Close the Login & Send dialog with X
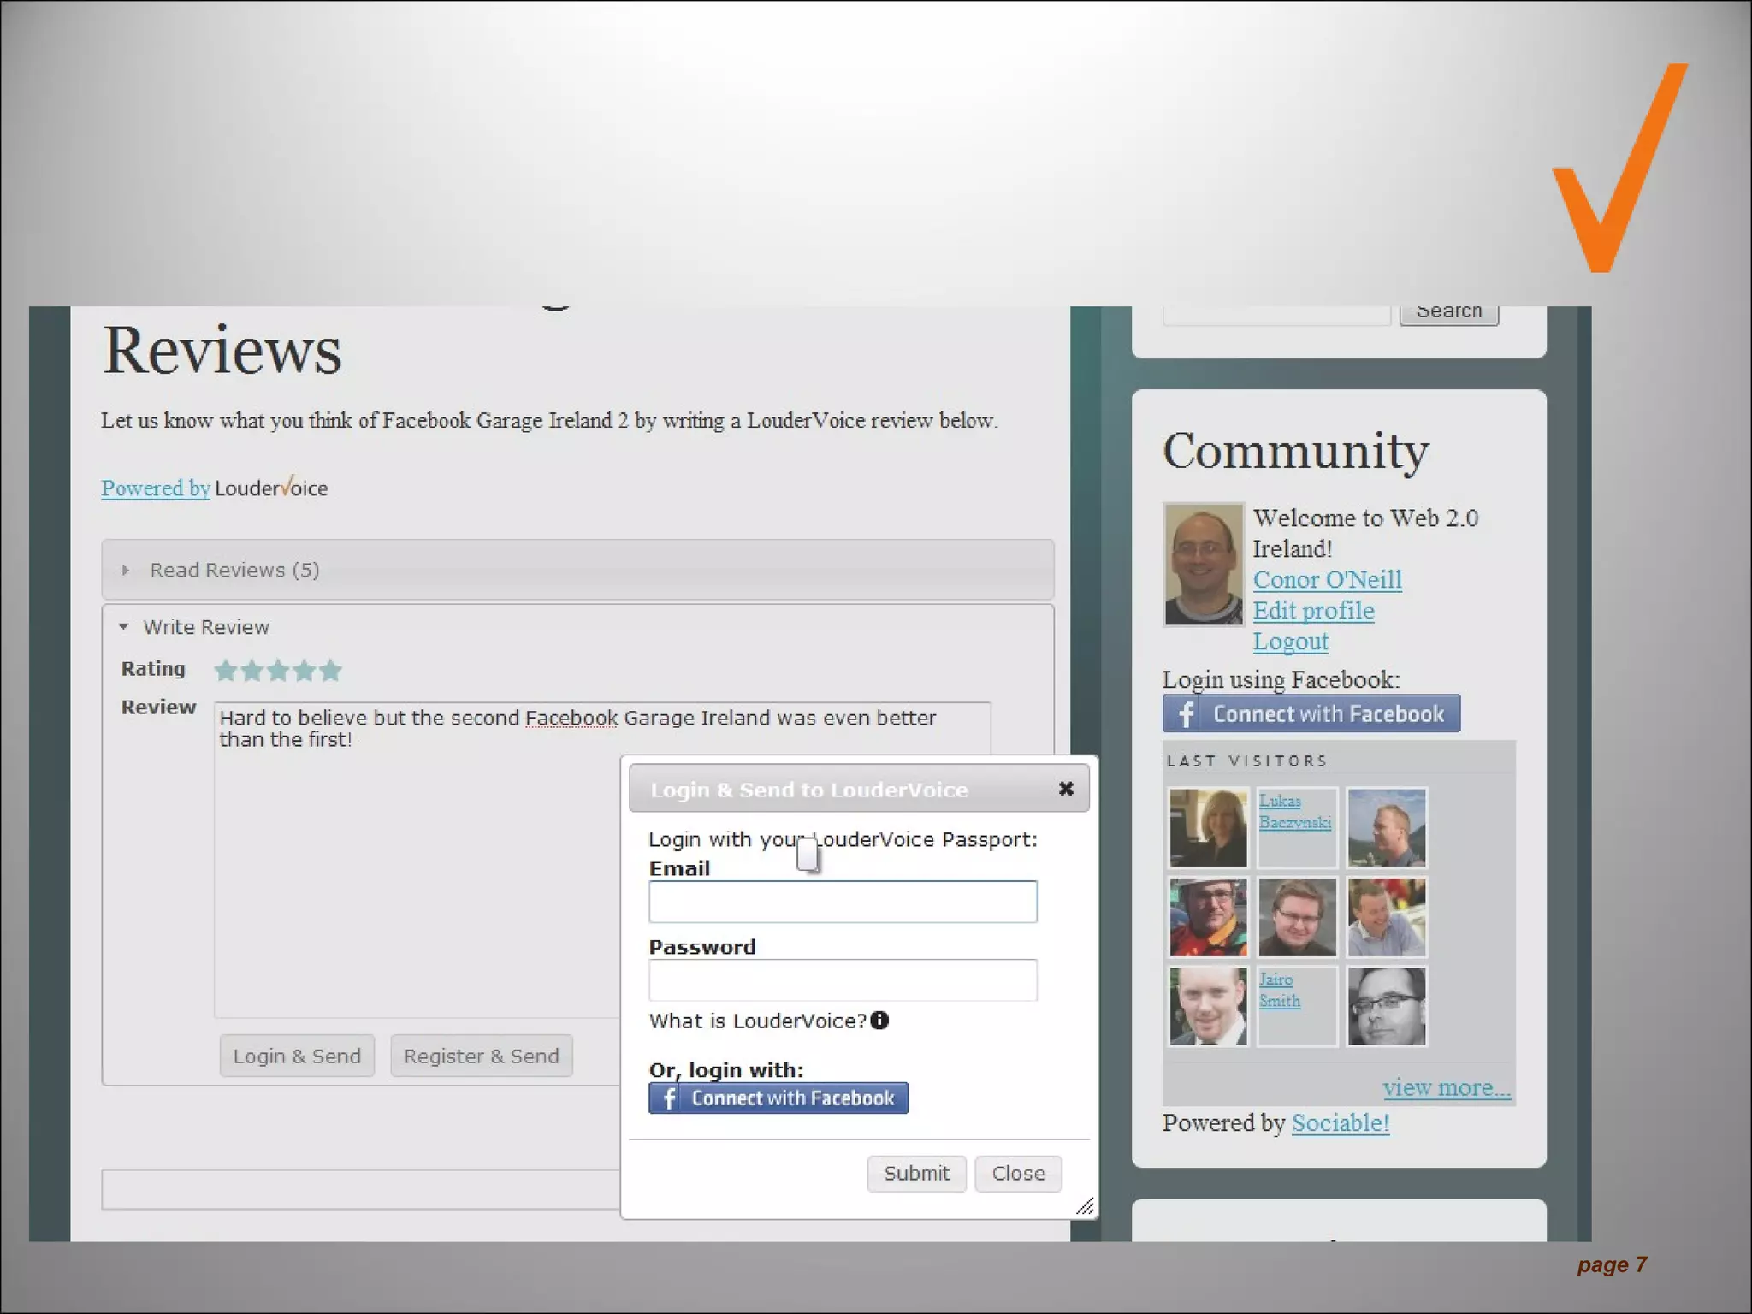 click(x=1065, y=789)
